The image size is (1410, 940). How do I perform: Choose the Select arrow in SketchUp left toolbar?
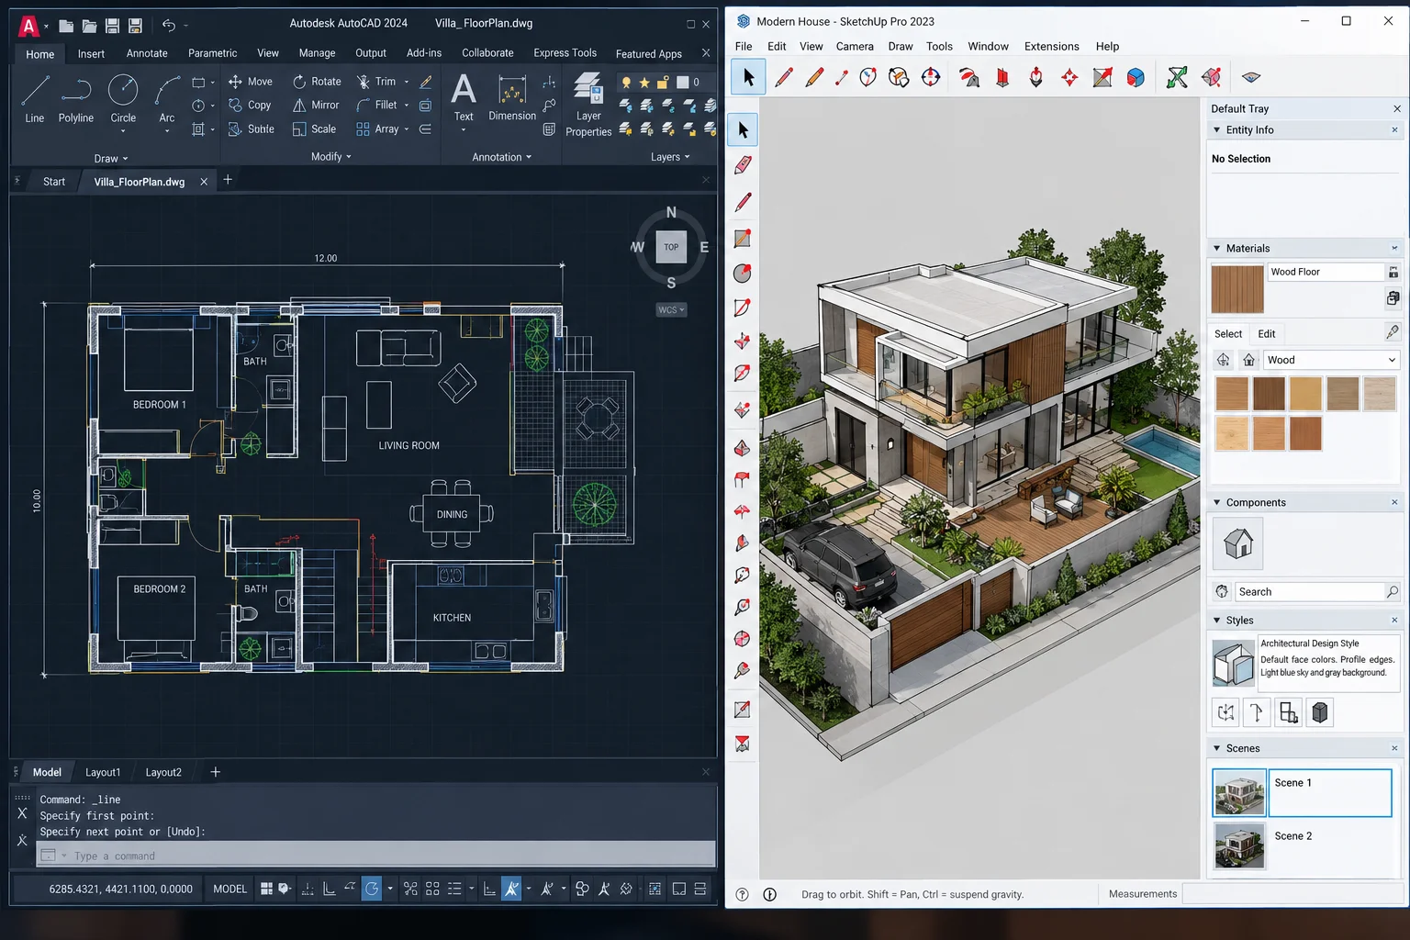coord(743,130)
